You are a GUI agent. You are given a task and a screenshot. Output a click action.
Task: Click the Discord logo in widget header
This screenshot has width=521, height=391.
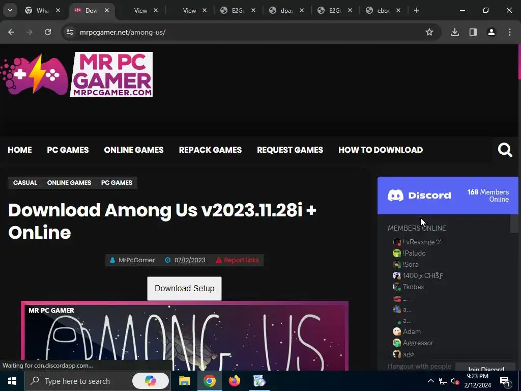[419, 195]
